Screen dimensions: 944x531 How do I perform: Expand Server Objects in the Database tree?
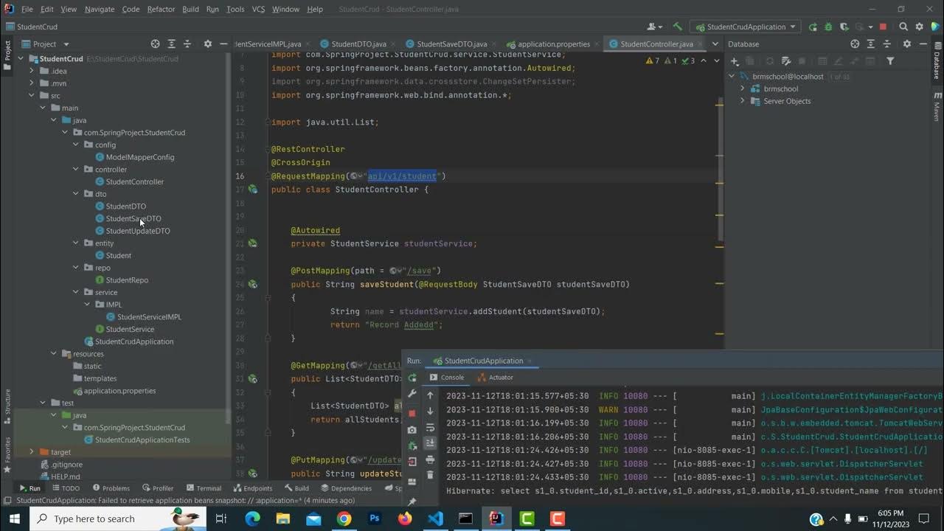(743, 101)
